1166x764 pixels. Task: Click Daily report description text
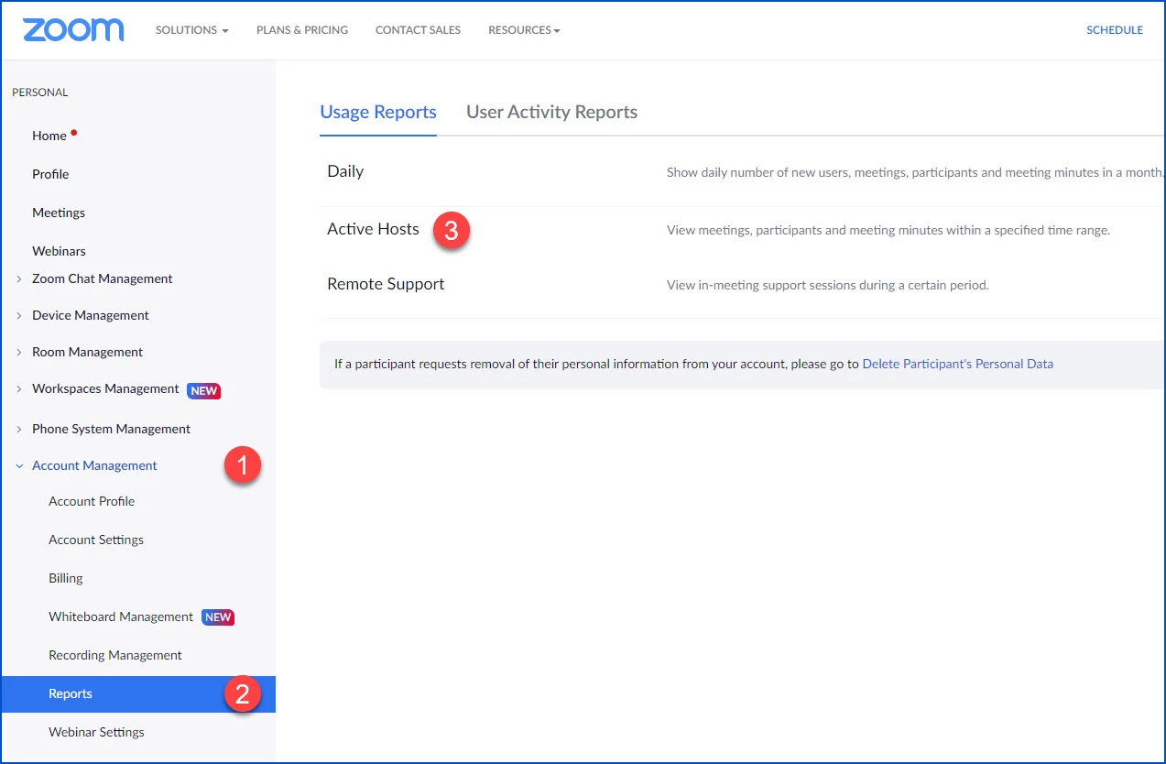916,172
